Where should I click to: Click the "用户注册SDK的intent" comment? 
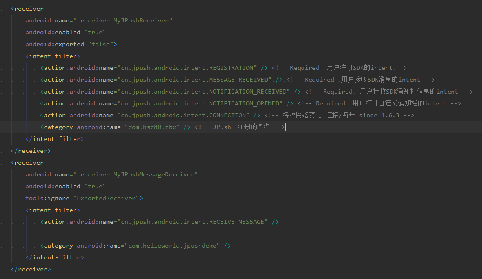359,68
